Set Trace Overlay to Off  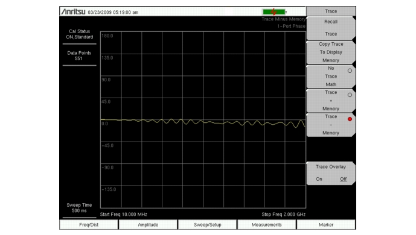point(344,179)
